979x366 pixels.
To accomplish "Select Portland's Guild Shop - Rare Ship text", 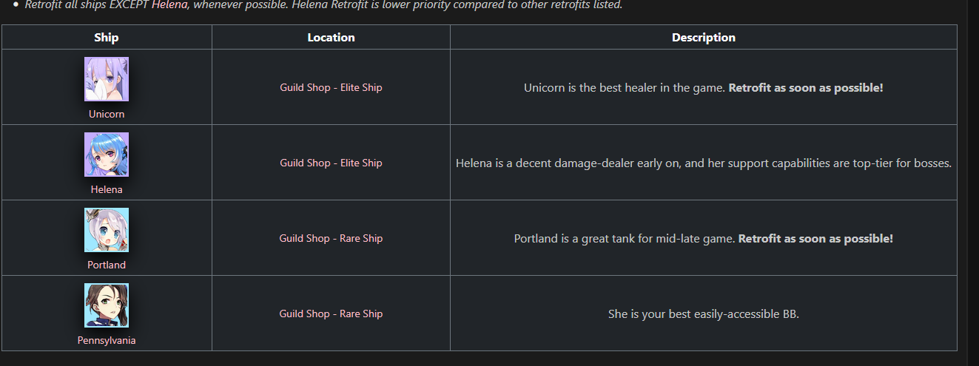I will [x=331, y=238].
